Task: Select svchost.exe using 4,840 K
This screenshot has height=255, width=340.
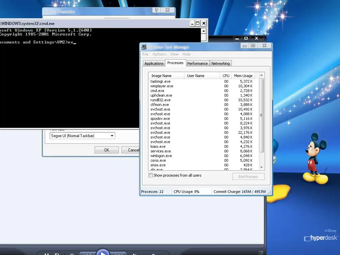Action: [204, 137]
